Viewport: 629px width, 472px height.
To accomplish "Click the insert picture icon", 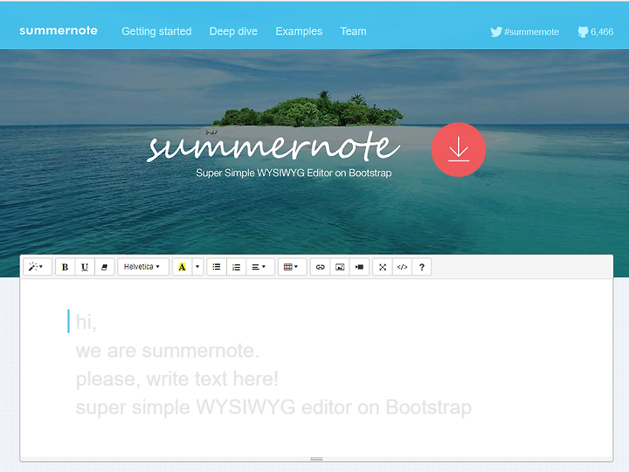I will [x=340, y=267].
